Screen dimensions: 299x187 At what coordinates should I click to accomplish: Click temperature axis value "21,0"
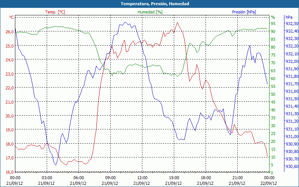[x=9, y=102]
